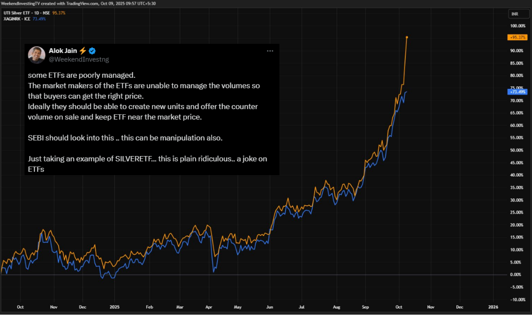Image resolution: width=532 pixels, height=315 pixels.
Task: Click the Jun label on the time axis
Action: point(269,307)
